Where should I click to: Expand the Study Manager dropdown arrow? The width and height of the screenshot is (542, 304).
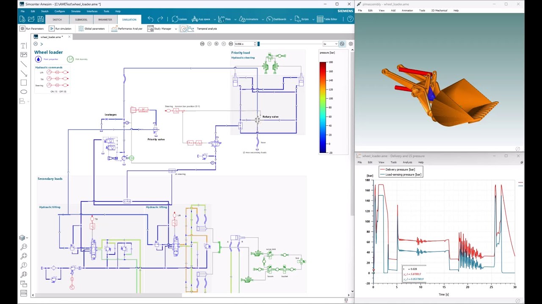click(x=176, y=29)
